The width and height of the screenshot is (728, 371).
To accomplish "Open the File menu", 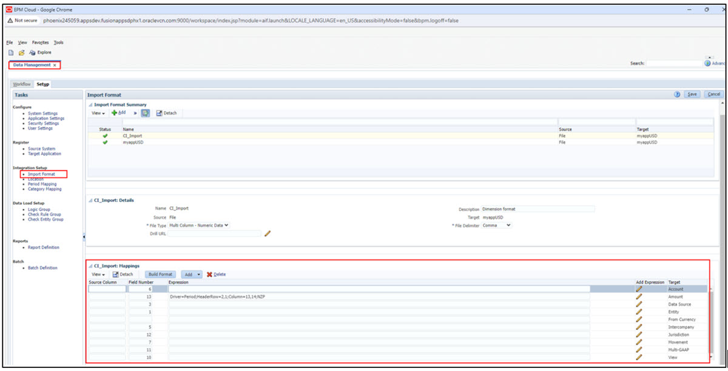I will (x=10, y=42).
